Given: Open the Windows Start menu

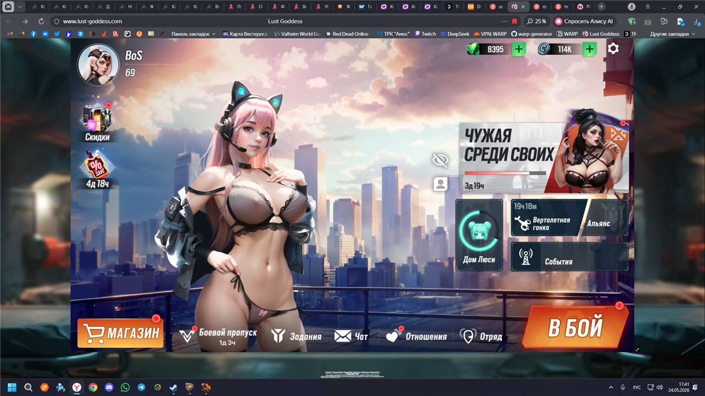Looking at the screenshot, I should (12, 387).
